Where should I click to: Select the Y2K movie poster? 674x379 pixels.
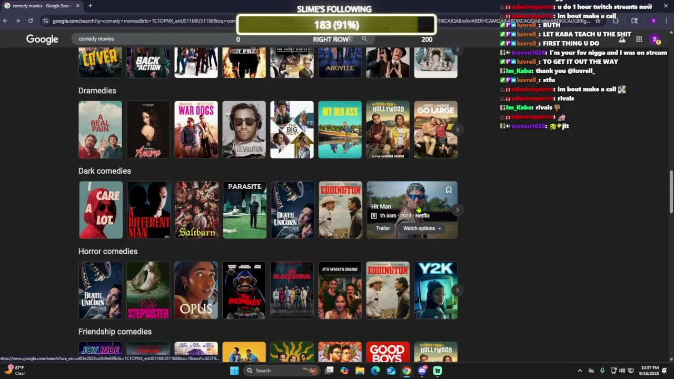point(435,290)
